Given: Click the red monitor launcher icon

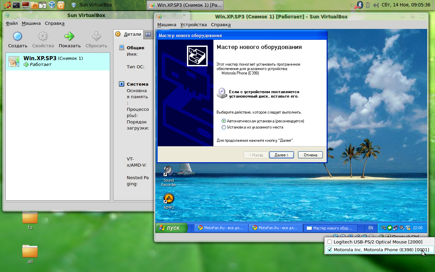Looking at the screenshot, I should [25, 5].
